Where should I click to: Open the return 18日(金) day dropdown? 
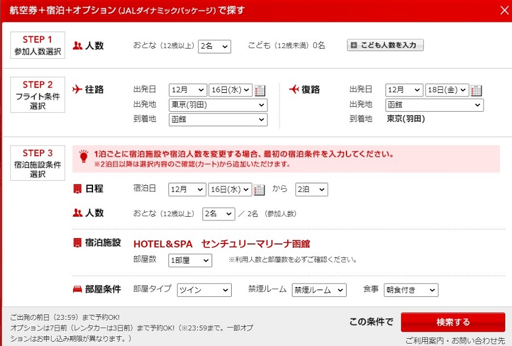pyautogui.click(x=447, y=90)
